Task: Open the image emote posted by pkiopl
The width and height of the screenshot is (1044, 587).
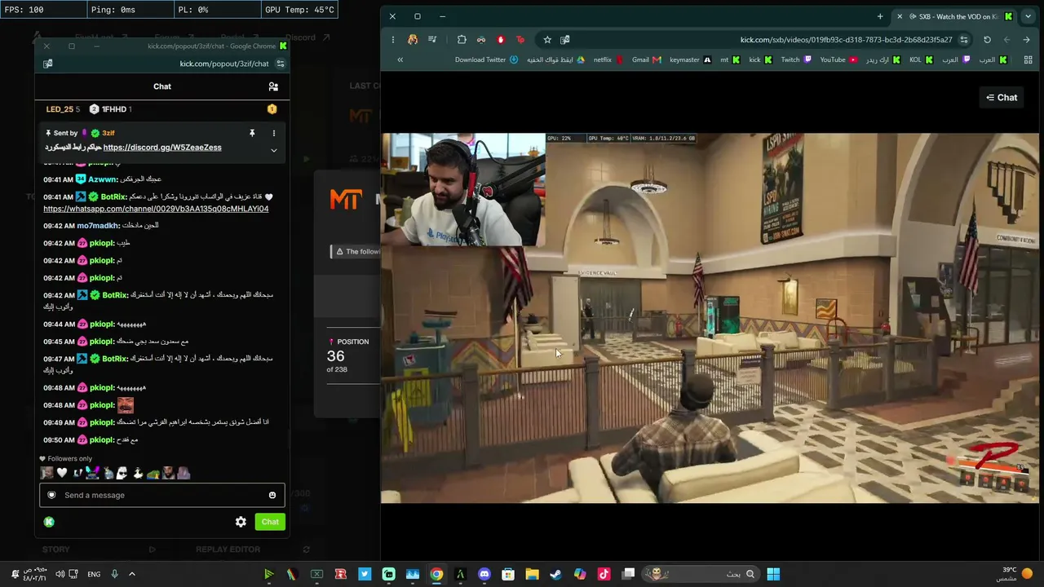Action: tap(125, 404)
